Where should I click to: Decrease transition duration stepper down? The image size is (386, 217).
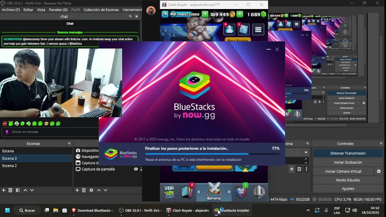[306, 163]
